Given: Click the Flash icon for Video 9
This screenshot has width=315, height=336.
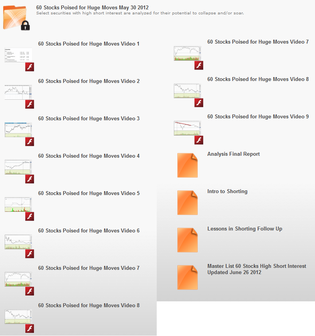Looking at the screenshot, I should click(199, 140).
